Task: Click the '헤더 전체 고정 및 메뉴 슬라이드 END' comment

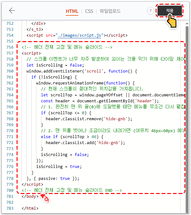Action: (x=72, y=190)
